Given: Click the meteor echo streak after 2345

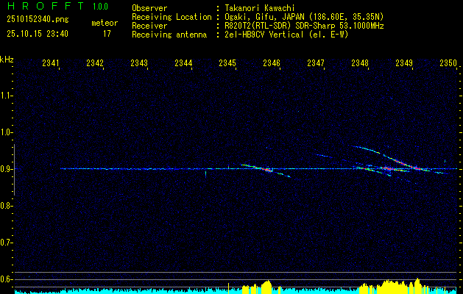Looking at the screenshot, I should (x=266, y=170).
